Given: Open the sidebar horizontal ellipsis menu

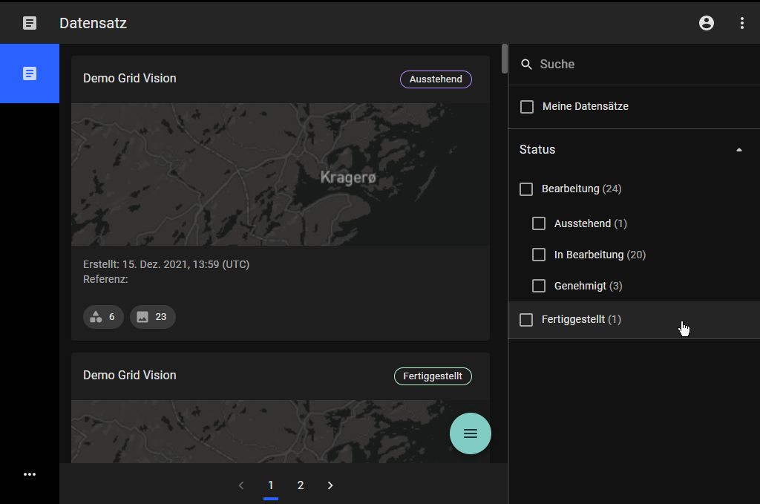Looking at the screenshot, I should click(30, 474).
